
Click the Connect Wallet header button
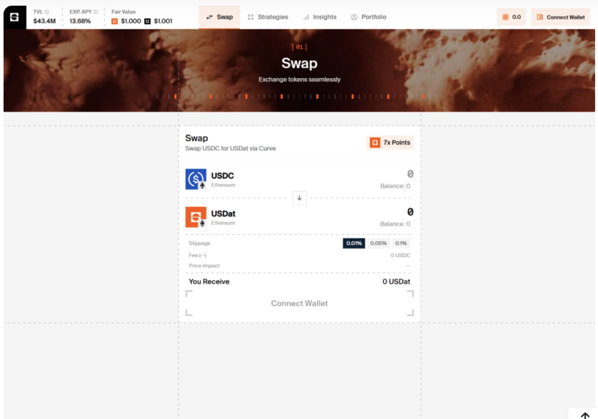560,16
